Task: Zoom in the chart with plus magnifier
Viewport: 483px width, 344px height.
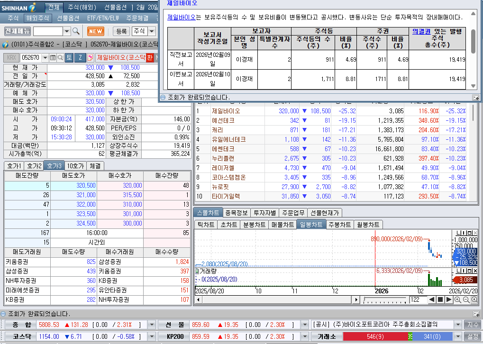Action: (x=458, y=299)
